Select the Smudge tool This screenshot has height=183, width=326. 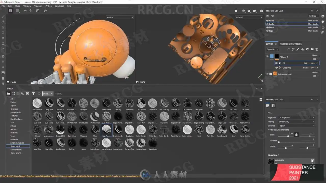3,38
